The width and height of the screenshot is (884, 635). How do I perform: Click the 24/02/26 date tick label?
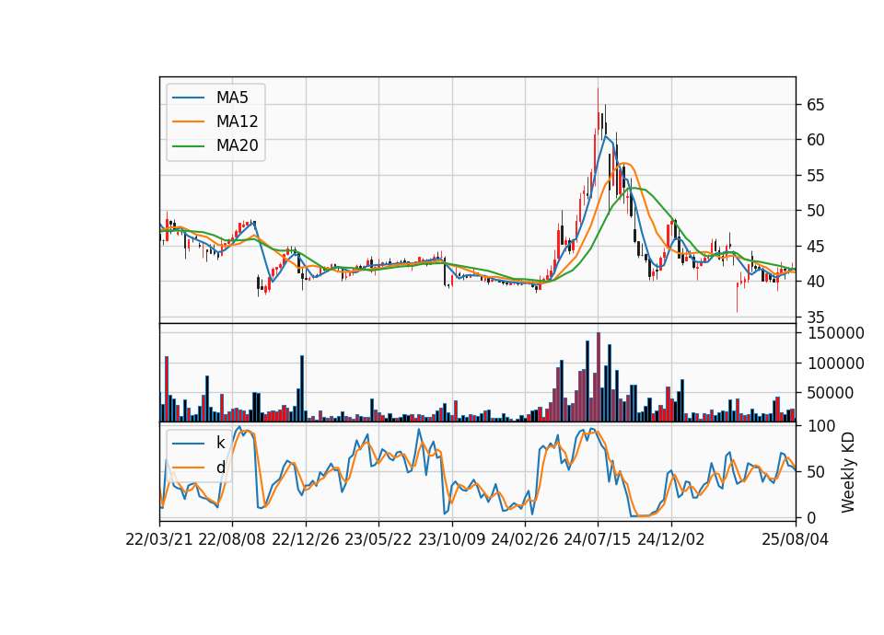[x=525, y=540]
